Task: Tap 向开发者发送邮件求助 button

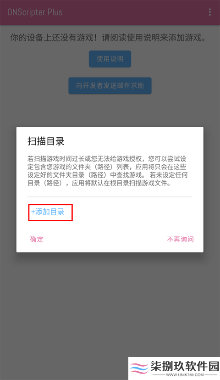Action: click(x=110, y=85)
